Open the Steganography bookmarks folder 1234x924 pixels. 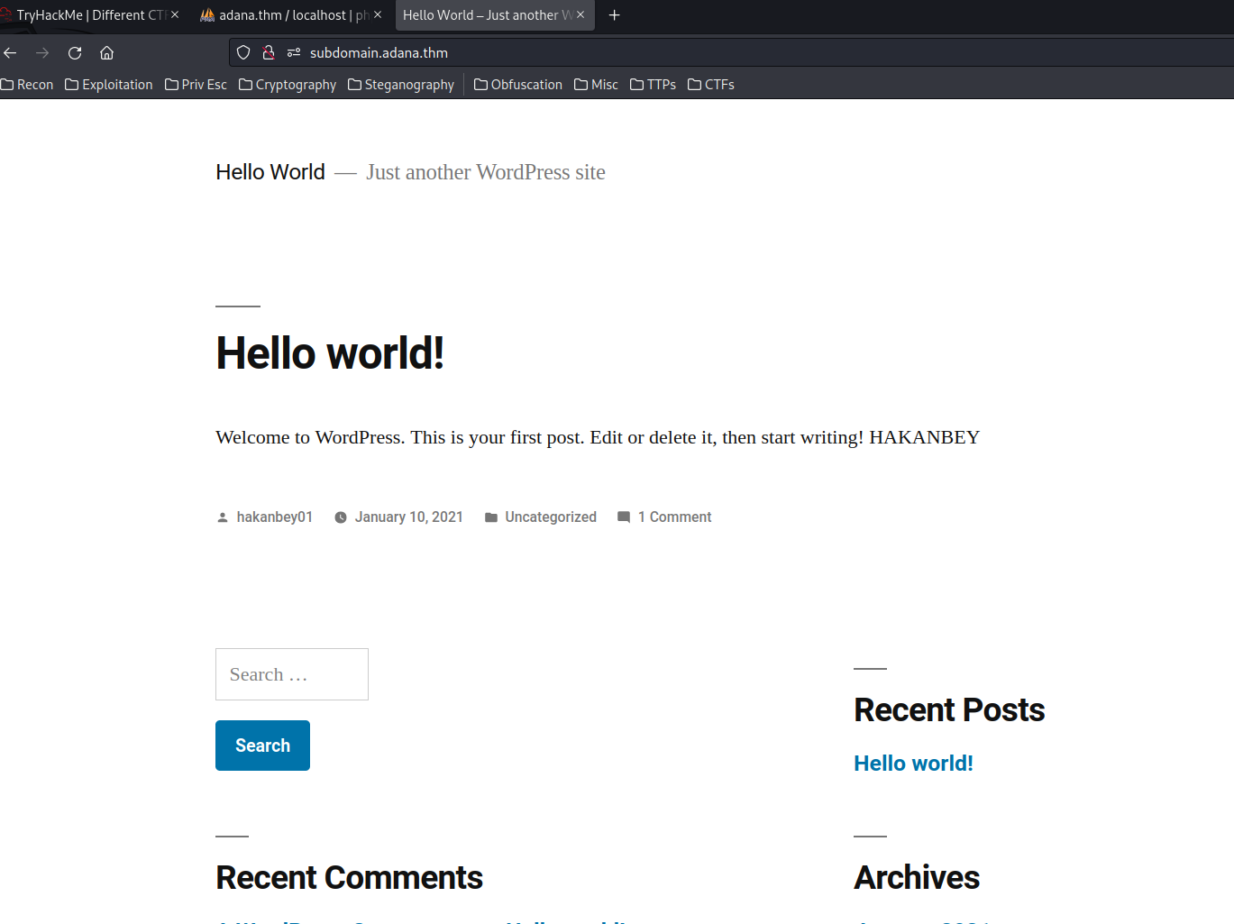401,85
